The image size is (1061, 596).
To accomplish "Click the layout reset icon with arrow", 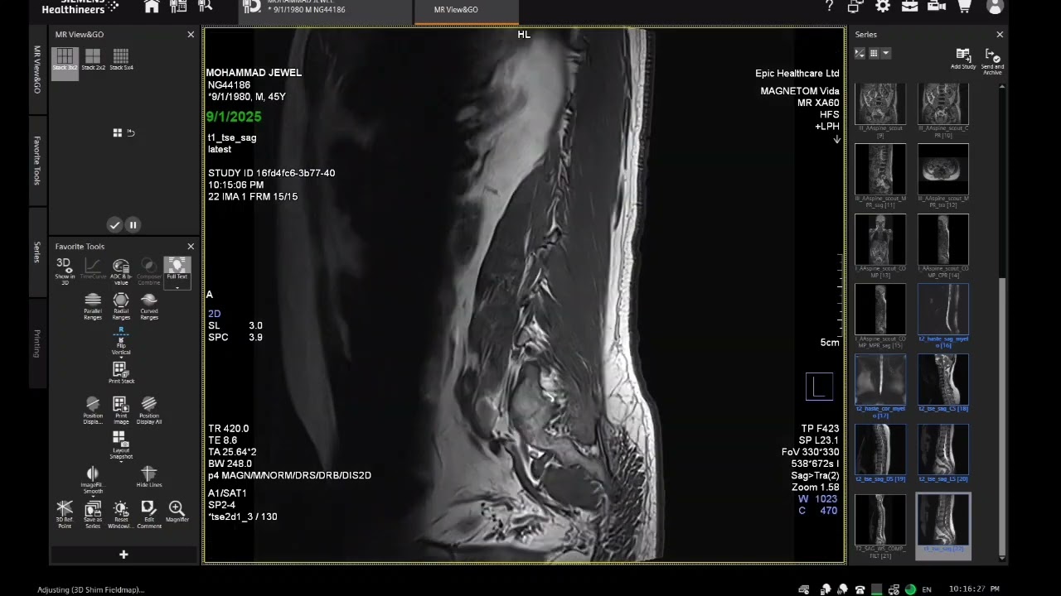I will click(130, 132).
